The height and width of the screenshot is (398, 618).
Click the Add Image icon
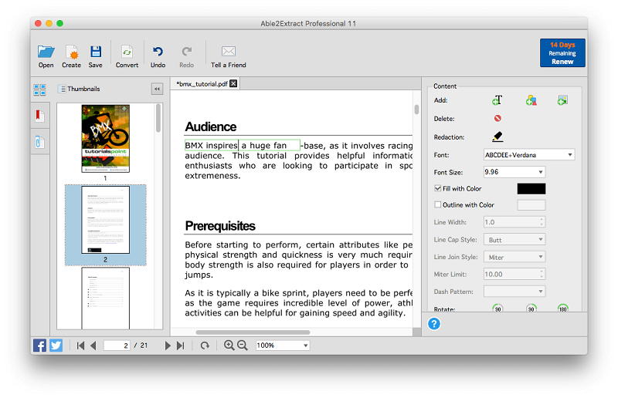click(562, 100)
